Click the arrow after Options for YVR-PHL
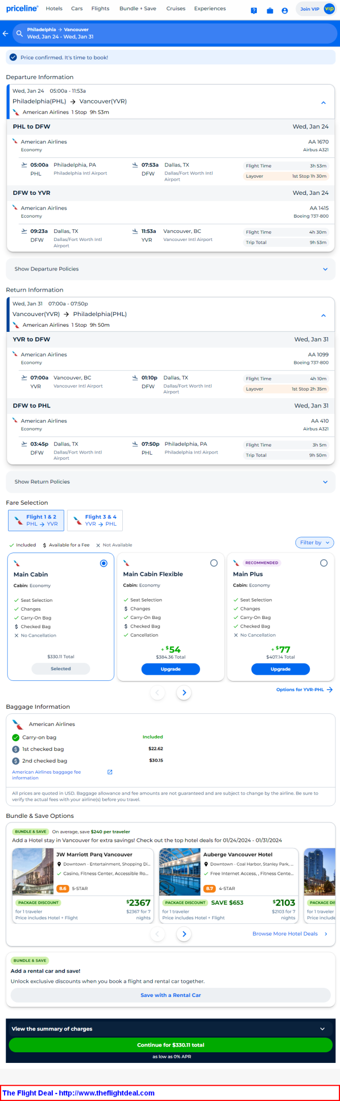 (x=330, y=690)
